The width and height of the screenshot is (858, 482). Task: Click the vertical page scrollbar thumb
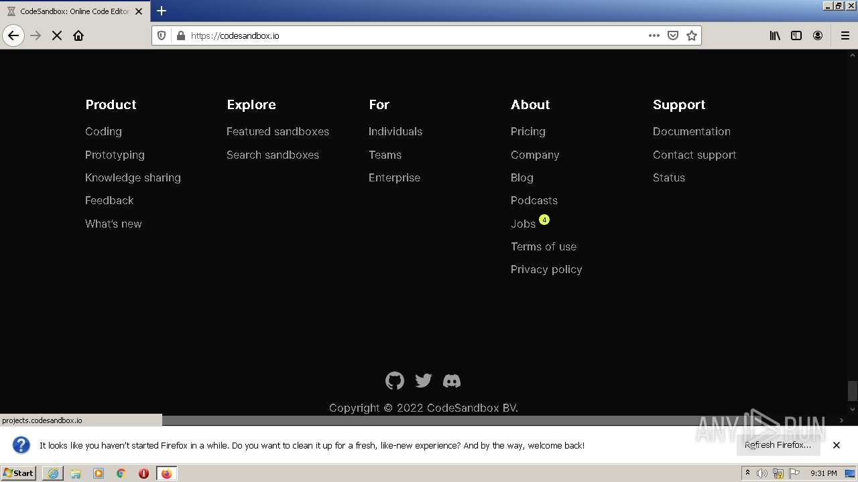(852, 390)
